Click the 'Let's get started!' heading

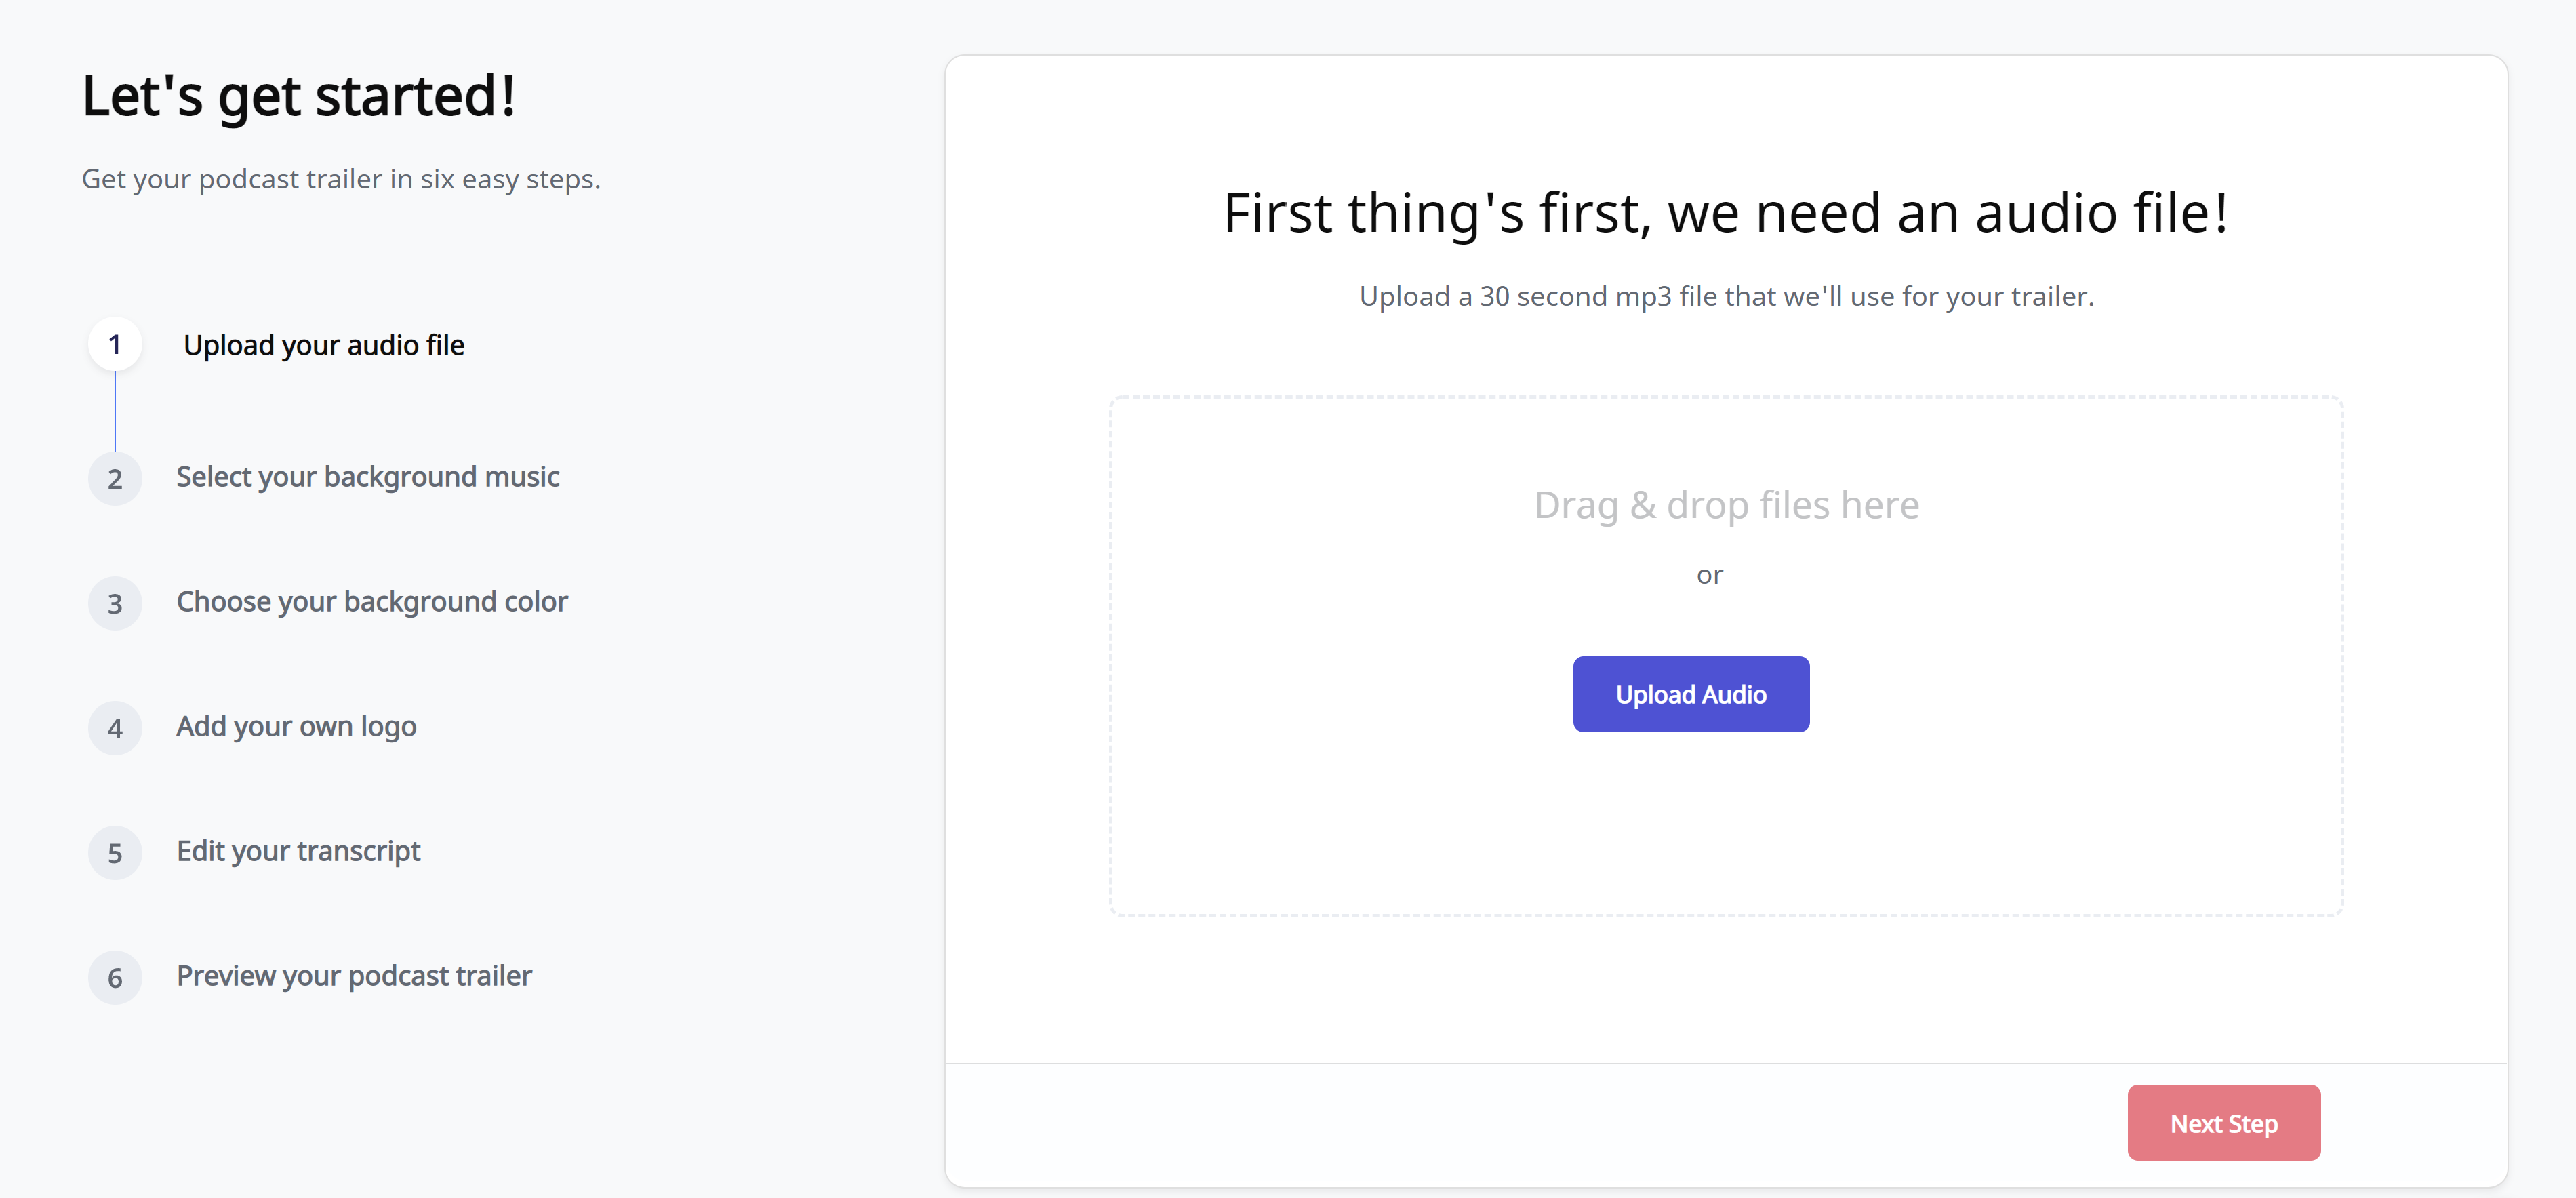[299, 96]
